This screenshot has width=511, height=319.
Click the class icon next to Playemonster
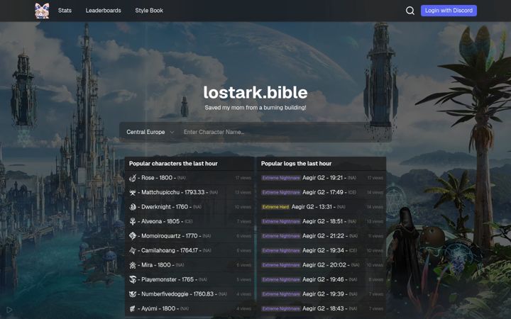pos(133,279)
